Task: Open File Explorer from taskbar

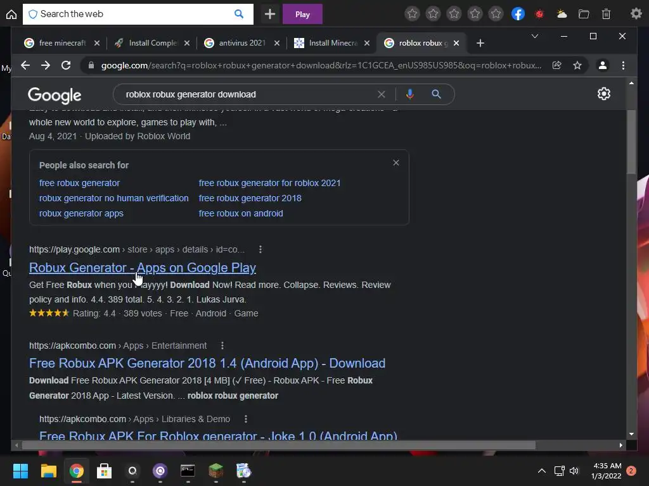Action: tap(48, 471)
